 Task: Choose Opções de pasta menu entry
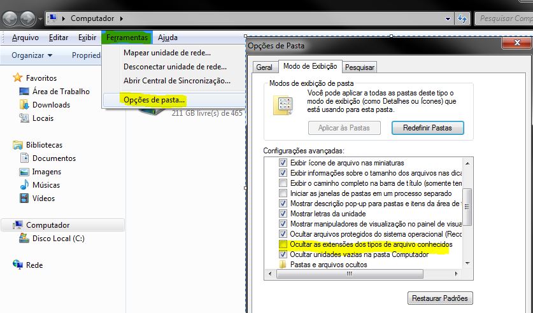154,100
